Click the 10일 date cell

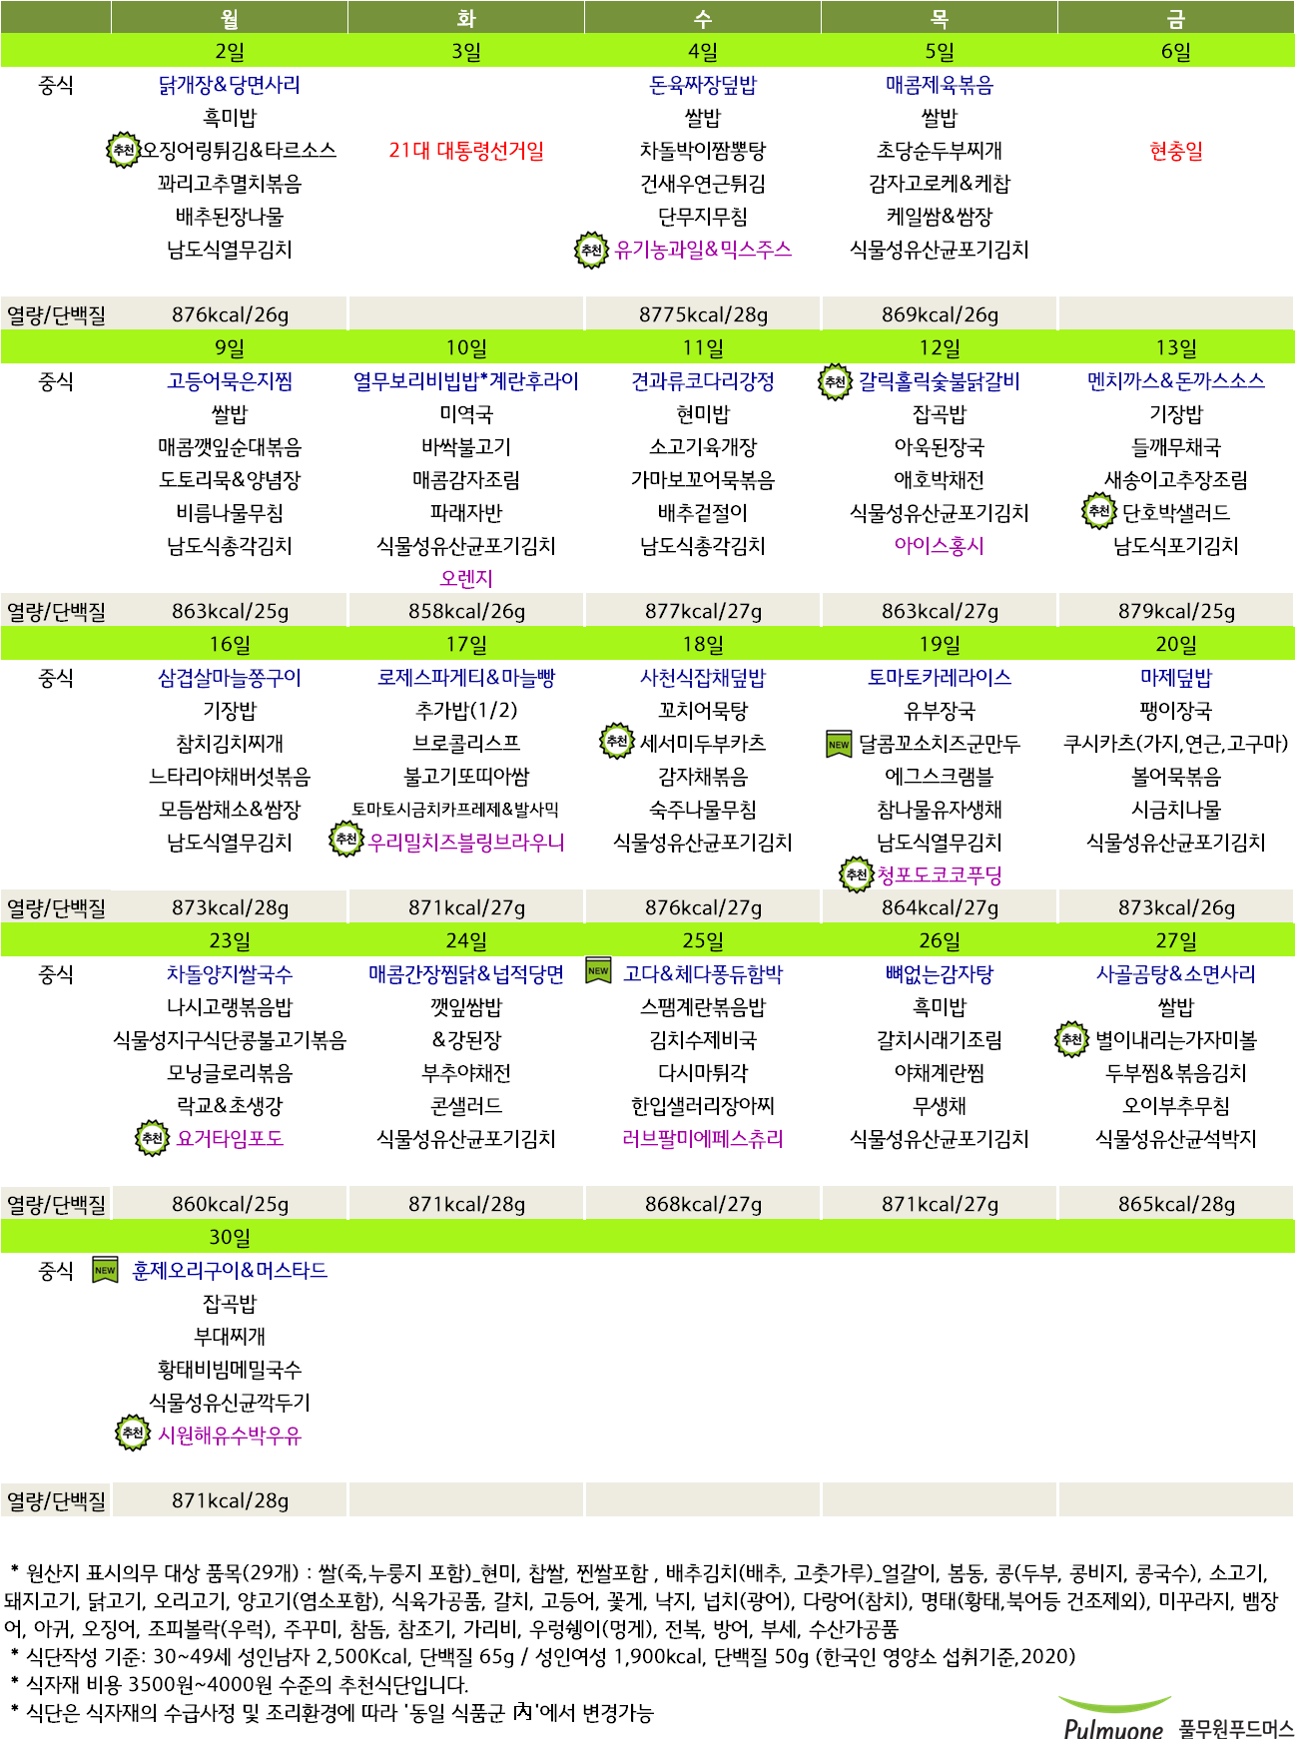click(x=466, y=348)
